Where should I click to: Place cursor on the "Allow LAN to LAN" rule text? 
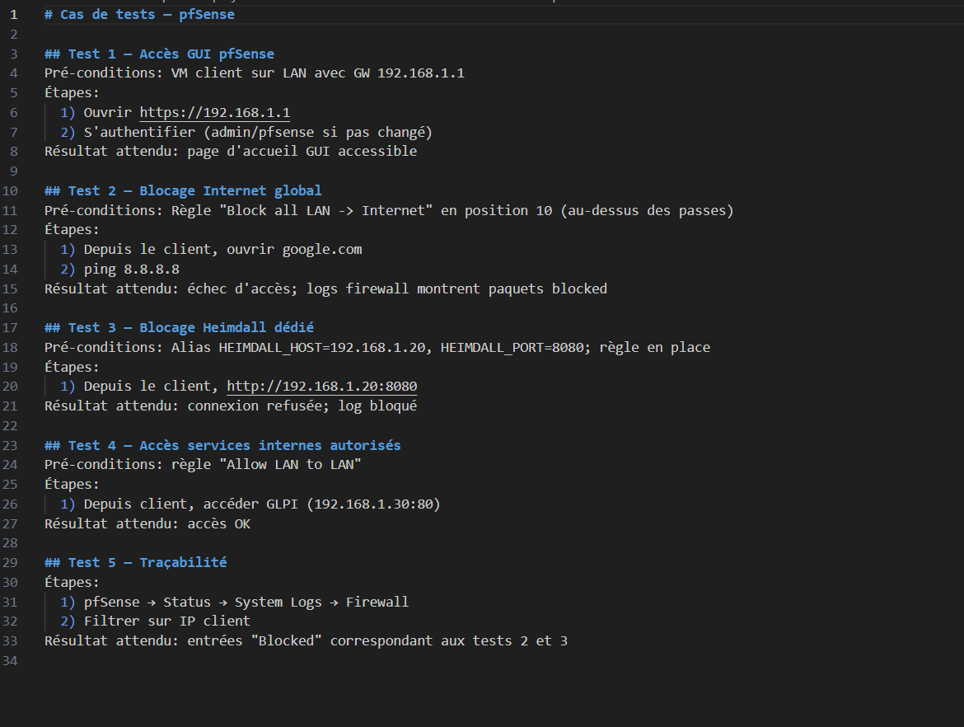(x=290, y=465)
